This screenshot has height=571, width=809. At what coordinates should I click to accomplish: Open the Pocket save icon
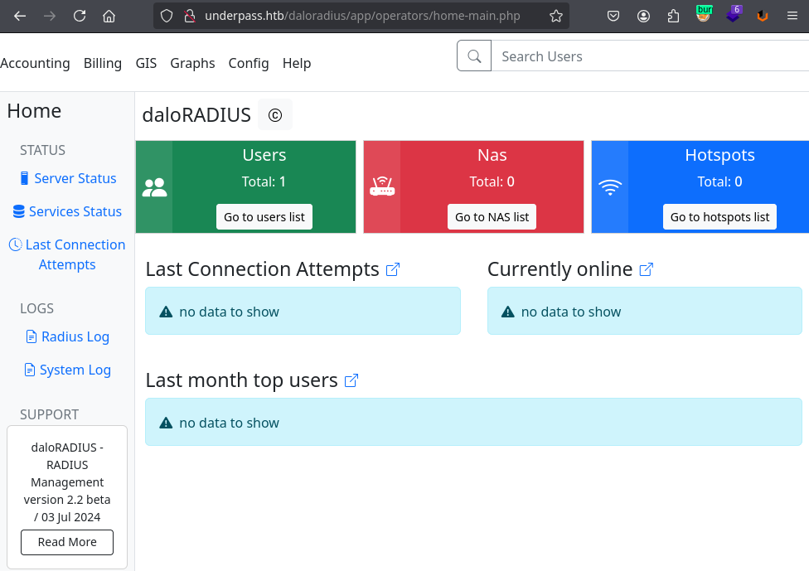(613, 16)
